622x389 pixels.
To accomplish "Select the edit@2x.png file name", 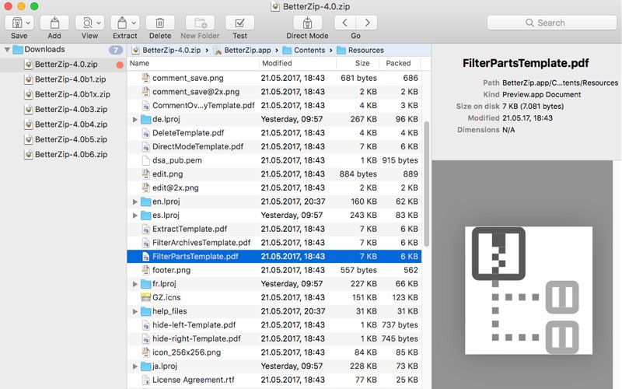I will (176, 188).
